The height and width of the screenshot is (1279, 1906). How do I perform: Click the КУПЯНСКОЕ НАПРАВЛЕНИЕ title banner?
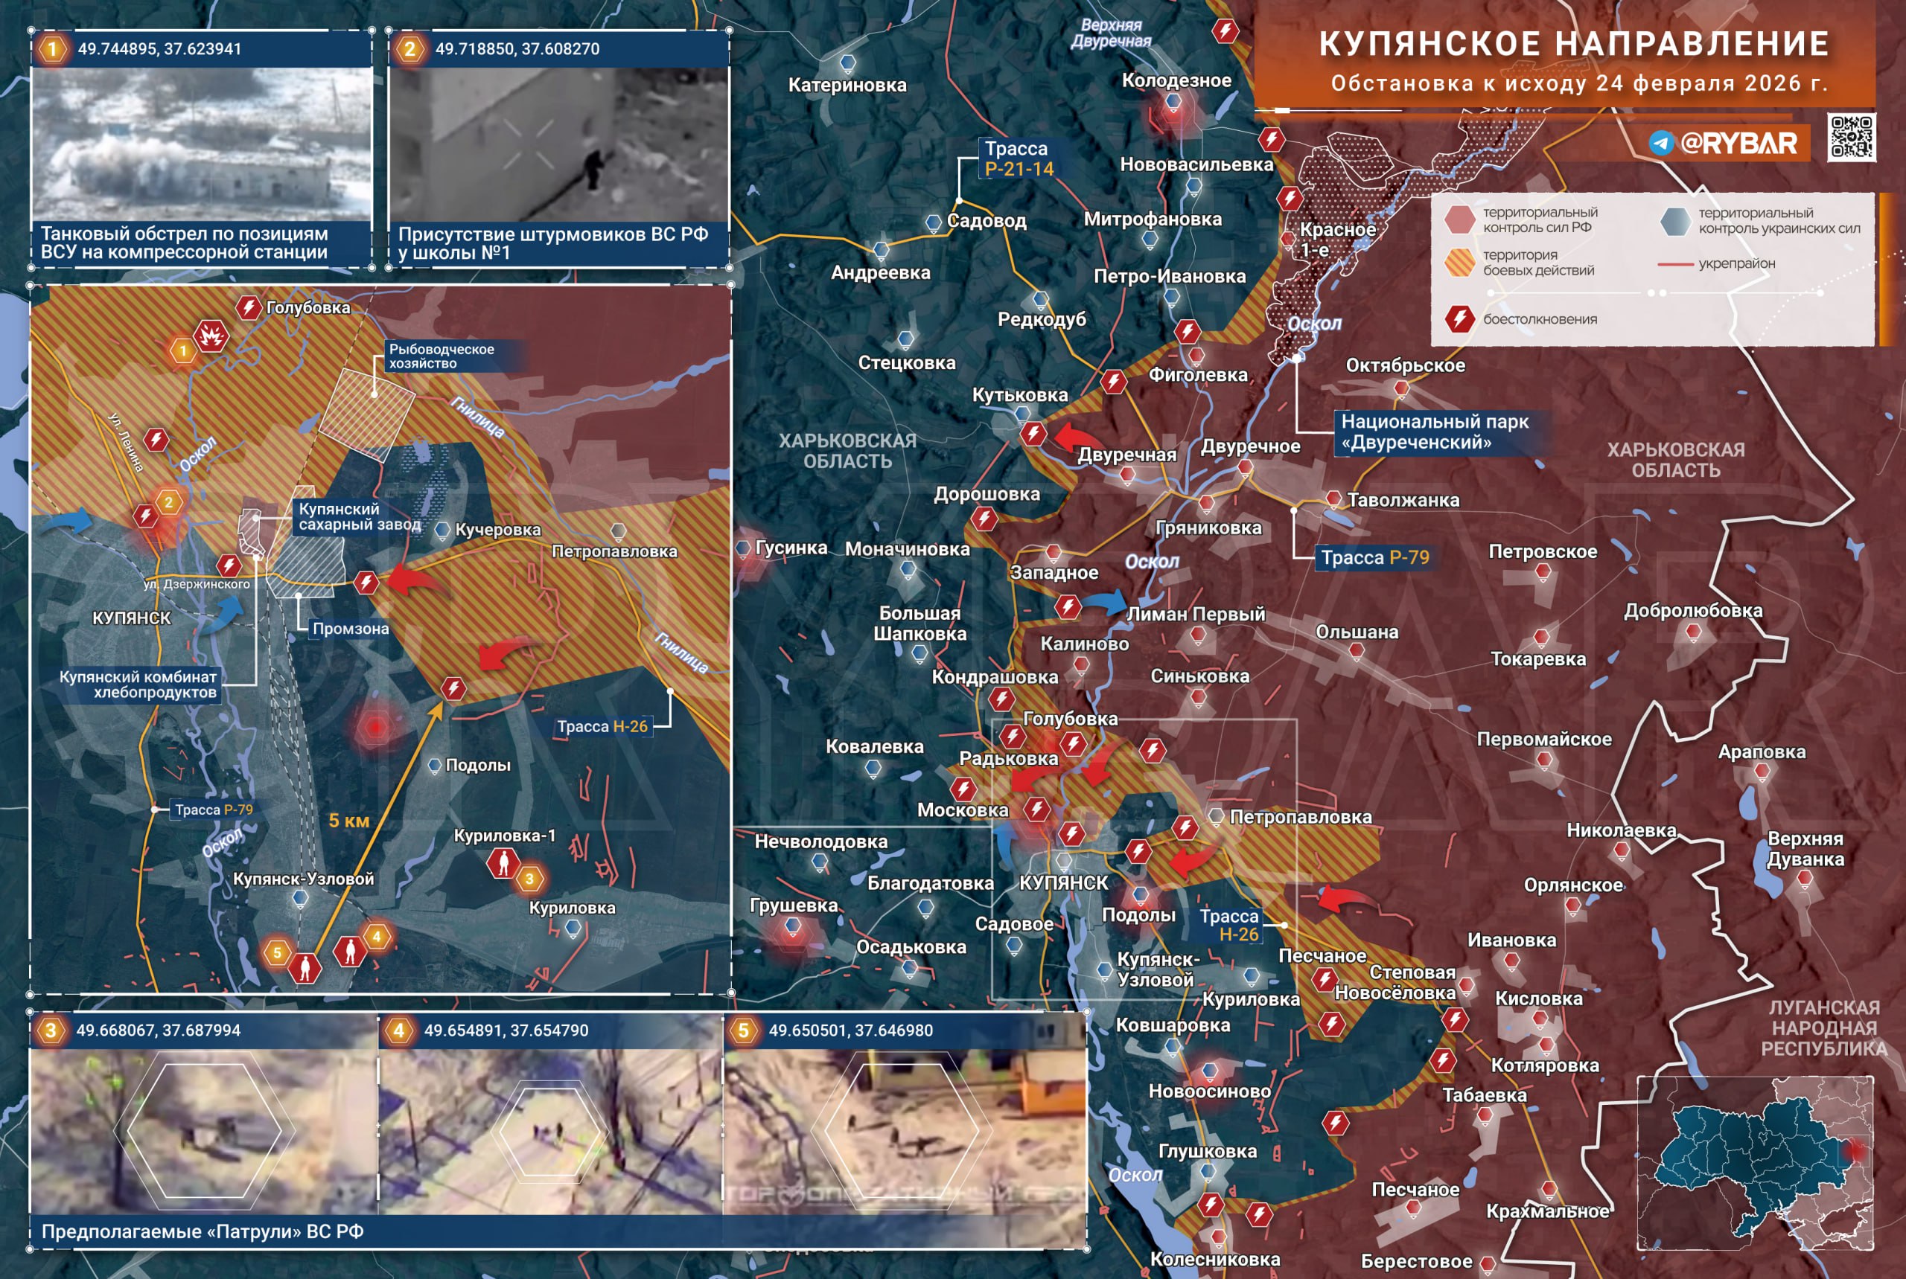click(1572, 44)
